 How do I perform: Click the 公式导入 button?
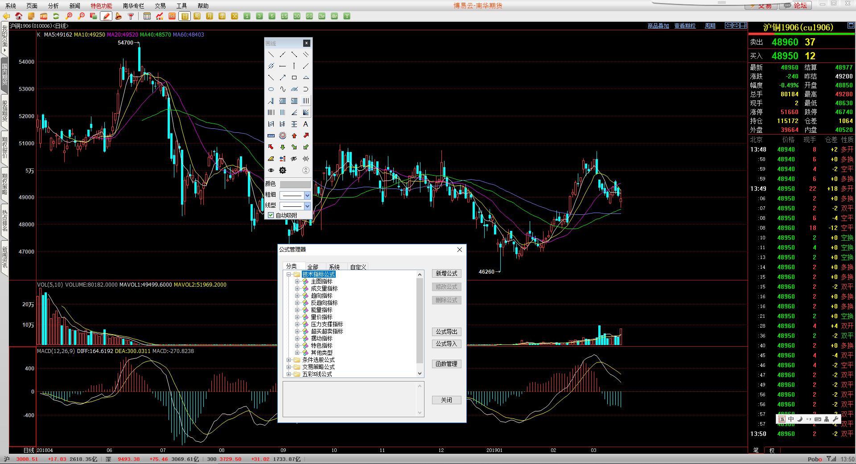pyautogui.click(x=446, y=344)
